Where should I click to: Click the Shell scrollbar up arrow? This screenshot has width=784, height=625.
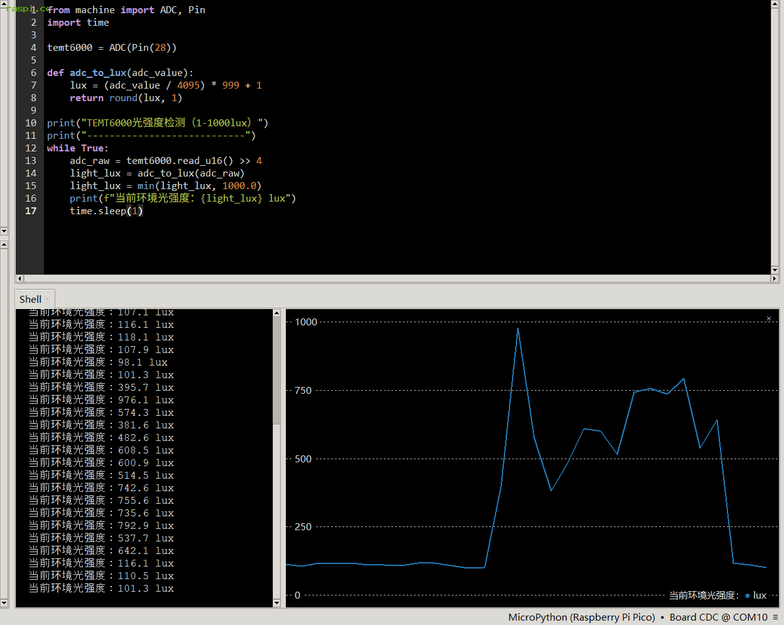pos(276,313)
